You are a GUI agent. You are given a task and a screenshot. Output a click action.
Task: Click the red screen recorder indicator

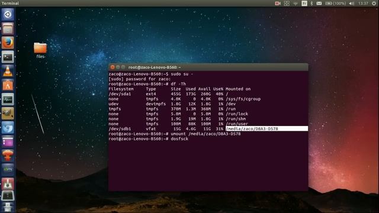click(x=278, y=4)
